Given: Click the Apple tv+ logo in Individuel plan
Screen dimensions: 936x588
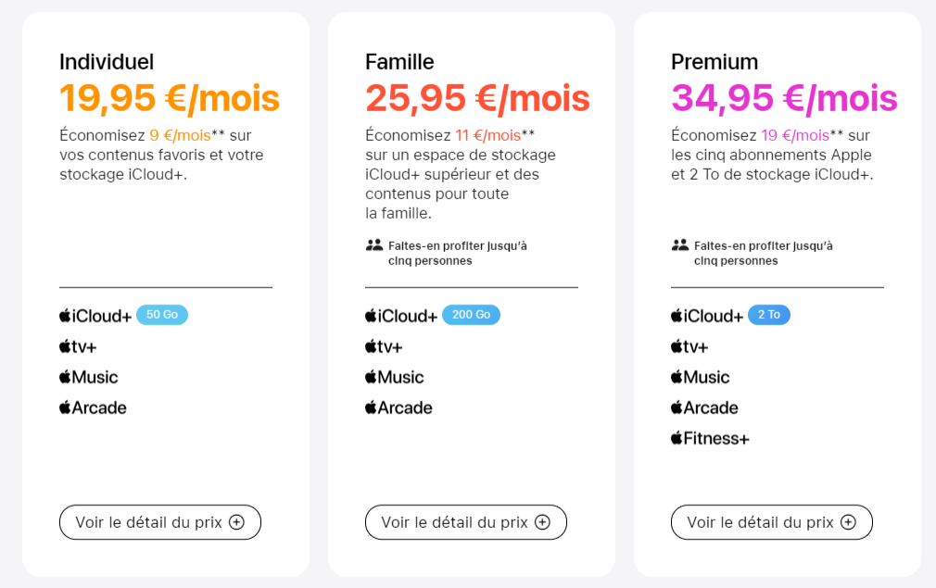Looking at the screenshot, I should pos(78,346).
